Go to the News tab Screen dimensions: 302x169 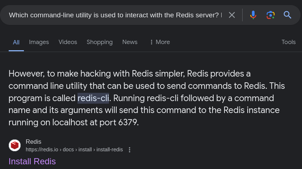tap(130, 42)
